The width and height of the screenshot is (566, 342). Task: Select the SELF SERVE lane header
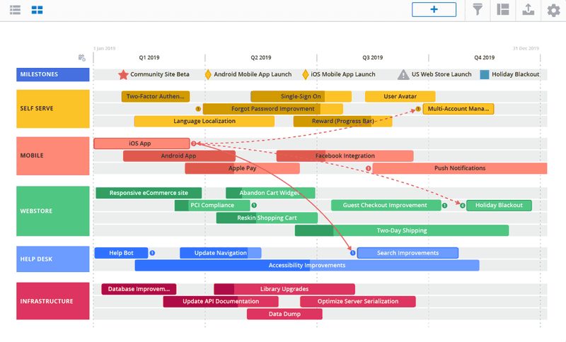[x=52, y=109]
